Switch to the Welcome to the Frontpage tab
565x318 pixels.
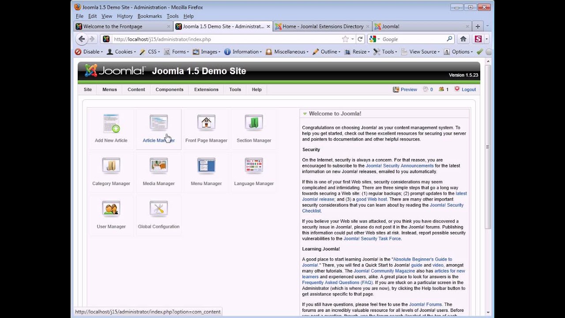coord(124,26)
